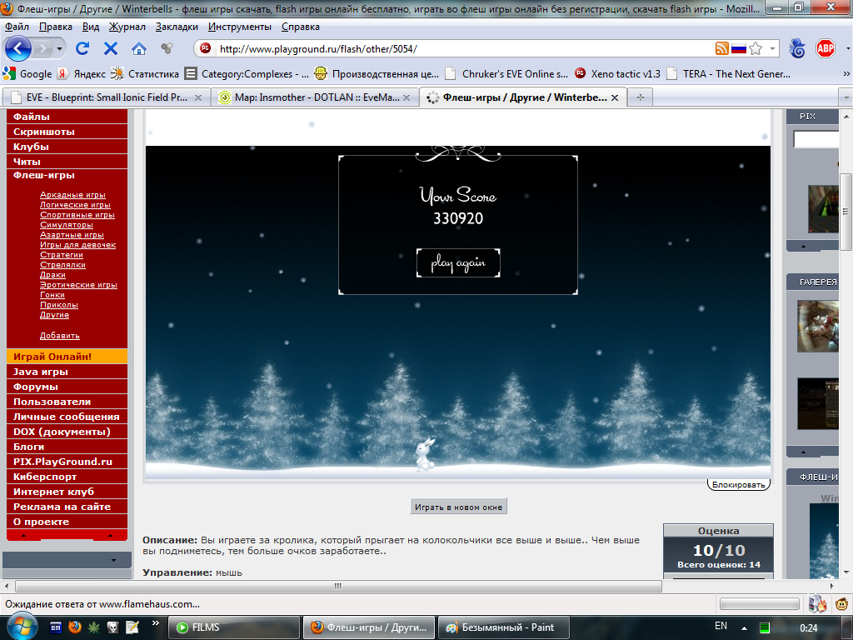The height and width of the screenshot is (640, 853).
Task: Open the Форумы sidebar item
Action: tap(67, 387)
